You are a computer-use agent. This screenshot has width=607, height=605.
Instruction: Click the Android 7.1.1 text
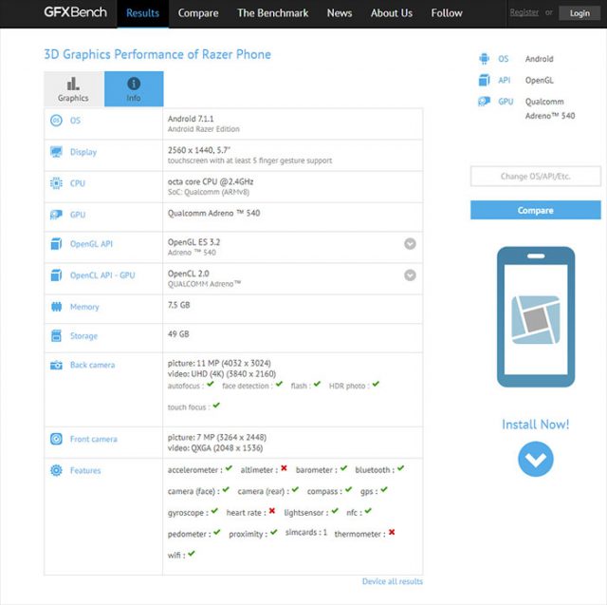click(x=191, y=119)
